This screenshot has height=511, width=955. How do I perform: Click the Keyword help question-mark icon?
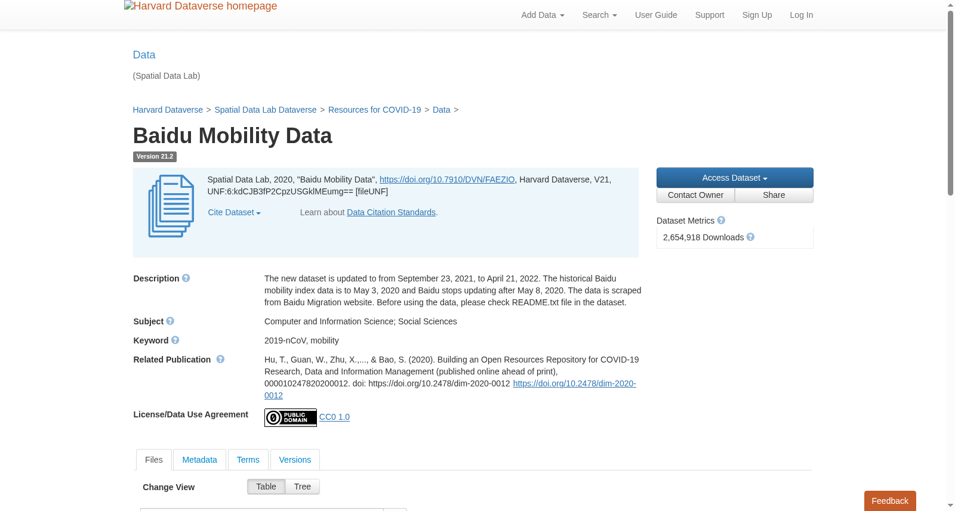pyautogui.click(x=175, y=340)
